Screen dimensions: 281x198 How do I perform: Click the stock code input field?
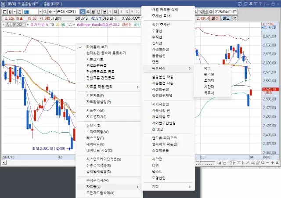[x=31, y=12]
